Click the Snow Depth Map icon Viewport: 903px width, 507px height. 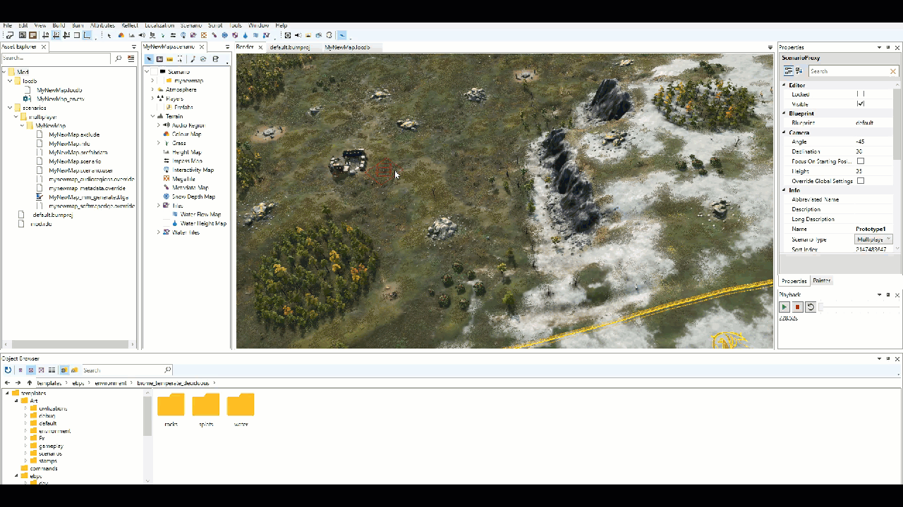(x=166, y=196)
